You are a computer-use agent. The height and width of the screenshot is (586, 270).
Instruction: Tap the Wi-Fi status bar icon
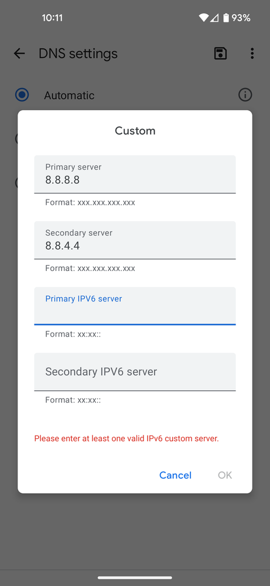204,18
